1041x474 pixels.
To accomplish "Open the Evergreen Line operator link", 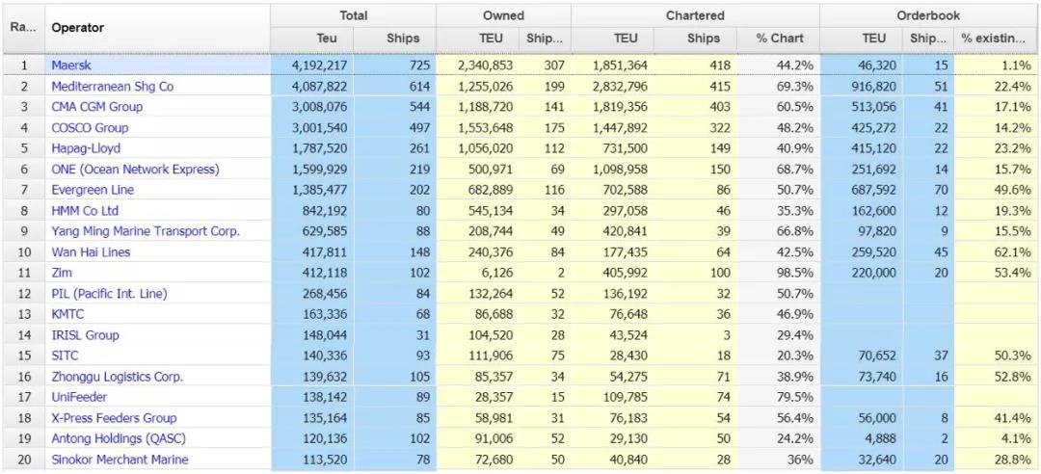I will 93,190.
